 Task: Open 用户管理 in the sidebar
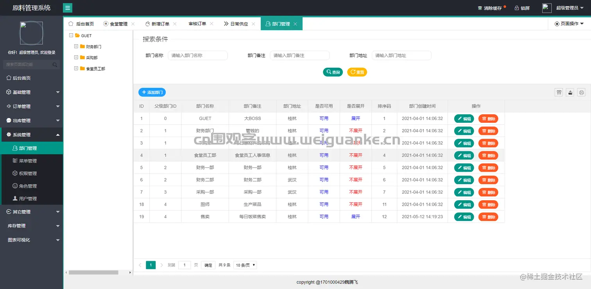point(32,198)
